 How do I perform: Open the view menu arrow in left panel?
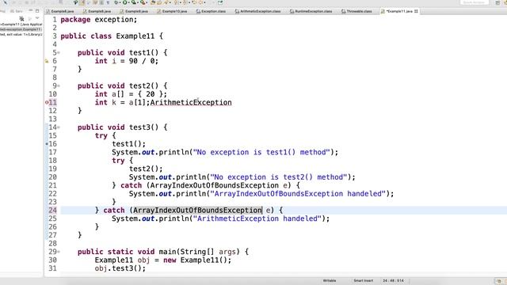[x=37, y=18]
